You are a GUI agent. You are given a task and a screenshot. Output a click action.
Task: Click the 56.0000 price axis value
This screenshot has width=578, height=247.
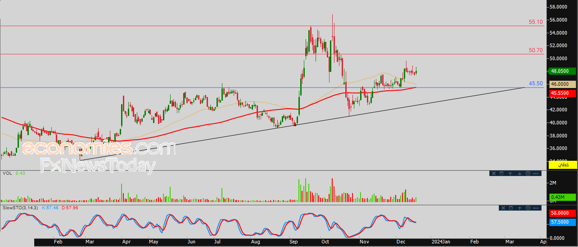558,20
